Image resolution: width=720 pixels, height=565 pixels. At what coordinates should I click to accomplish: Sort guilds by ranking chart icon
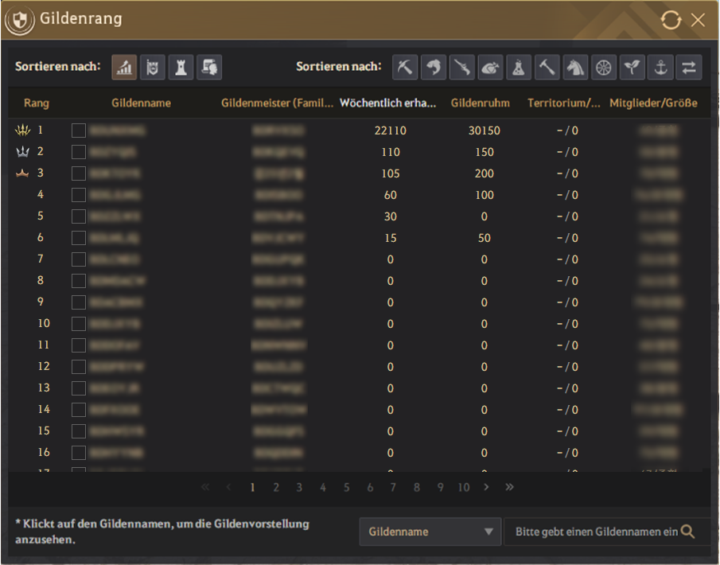[x=124, y=68]
